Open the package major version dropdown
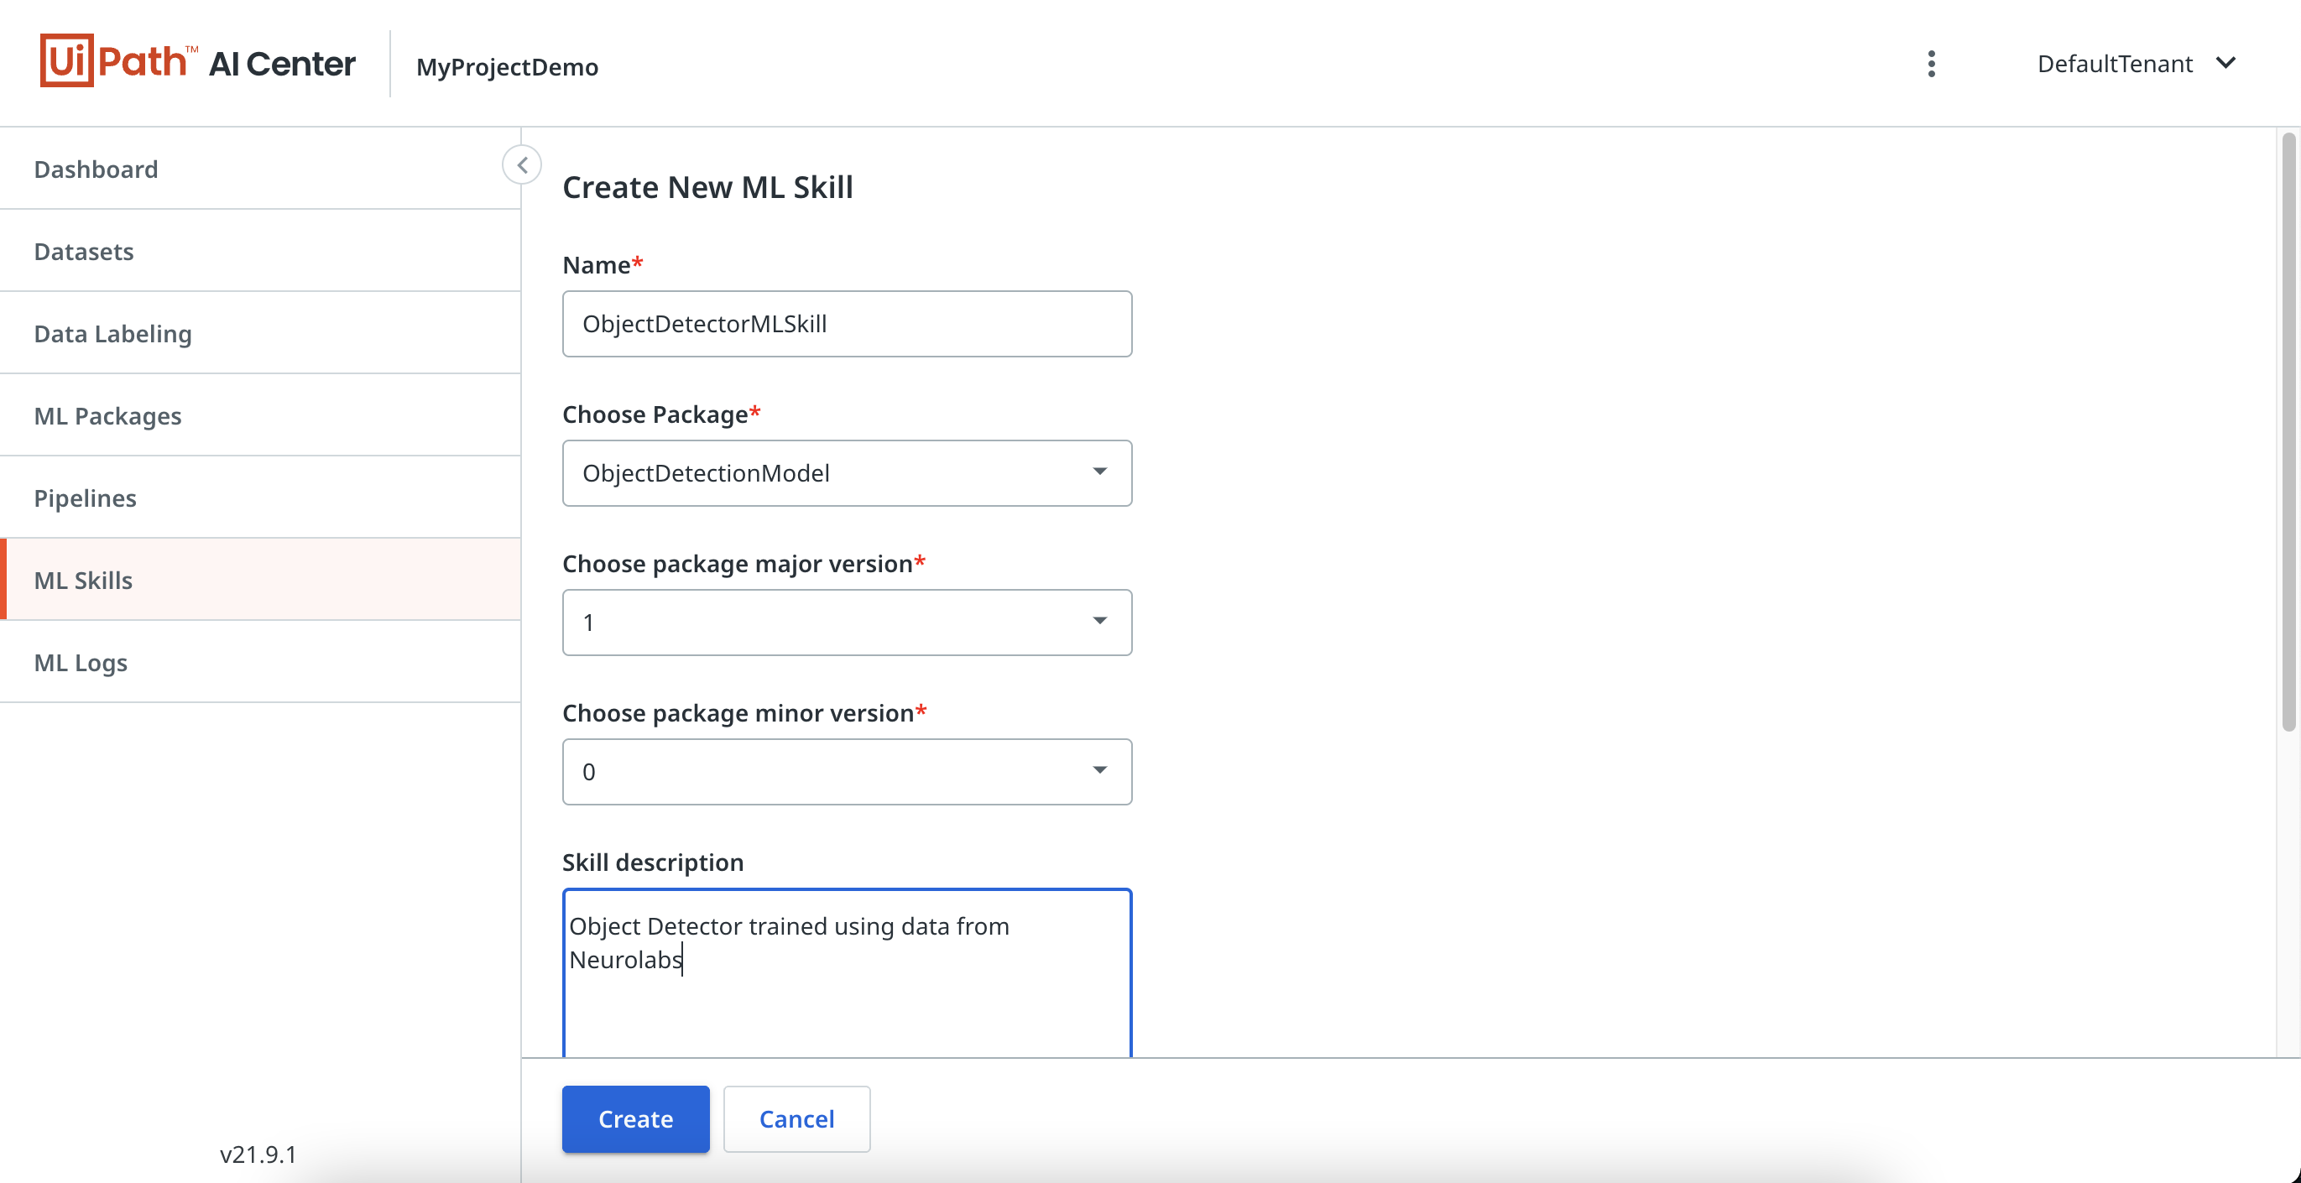 click(x=847, y=623)
